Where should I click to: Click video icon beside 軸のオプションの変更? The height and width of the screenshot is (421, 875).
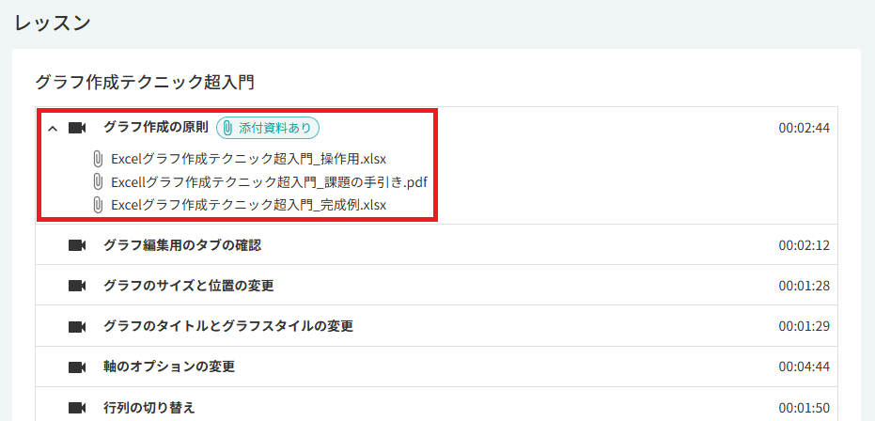coord(77,366)
